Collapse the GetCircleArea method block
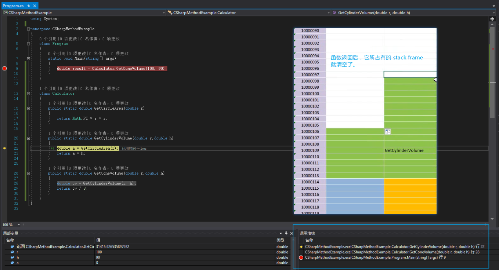The height and width of the screenshot is (270, 499). click(x=28, y=109)
